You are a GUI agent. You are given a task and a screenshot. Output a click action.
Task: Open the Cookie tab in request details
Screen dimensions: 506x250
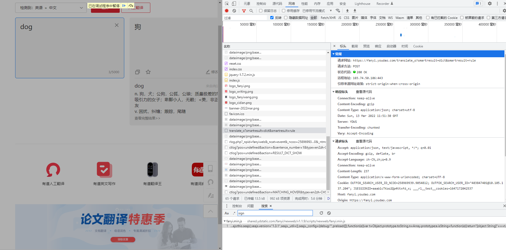pos(418,46)
